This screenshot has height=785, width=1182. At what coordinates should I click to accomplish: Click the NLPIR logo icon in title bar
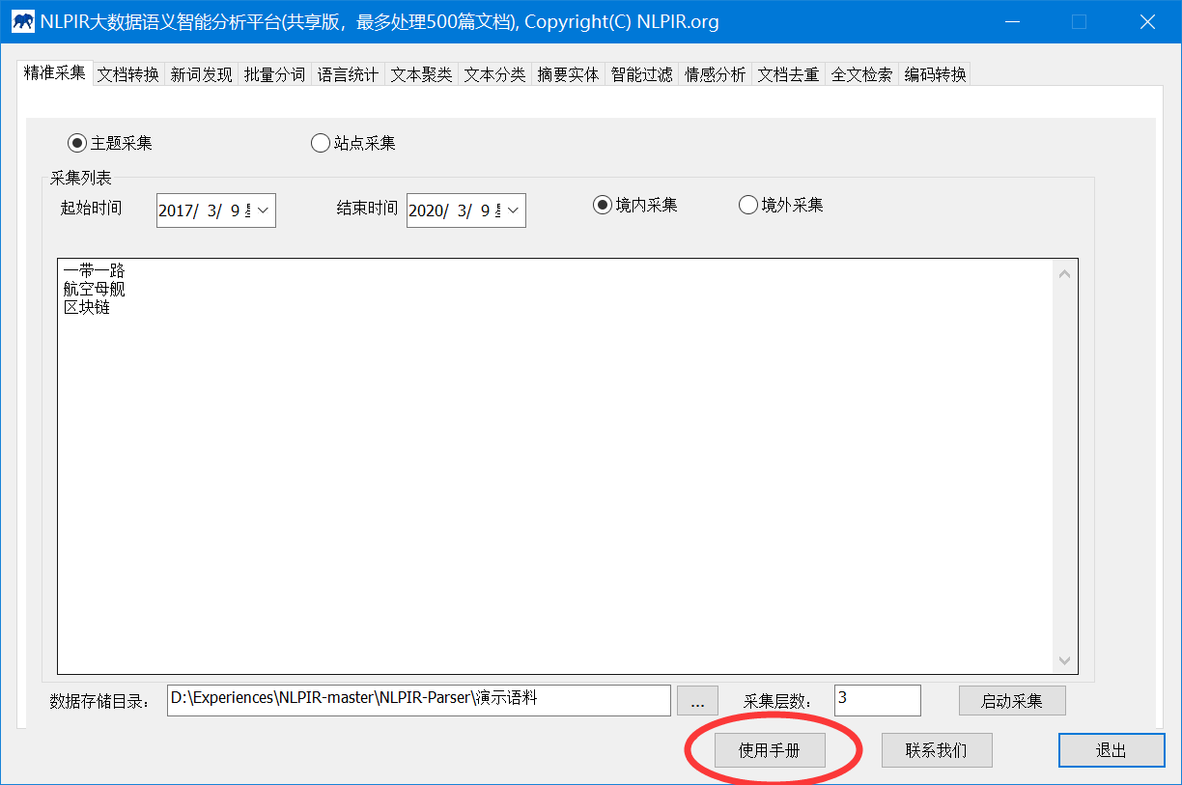click(x=23, y=20)
